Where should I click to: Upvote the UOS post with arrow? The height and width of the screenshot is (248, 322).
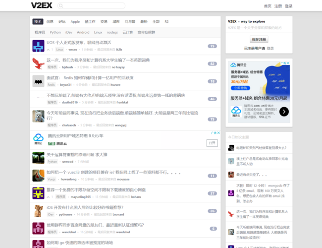[48, 50]
